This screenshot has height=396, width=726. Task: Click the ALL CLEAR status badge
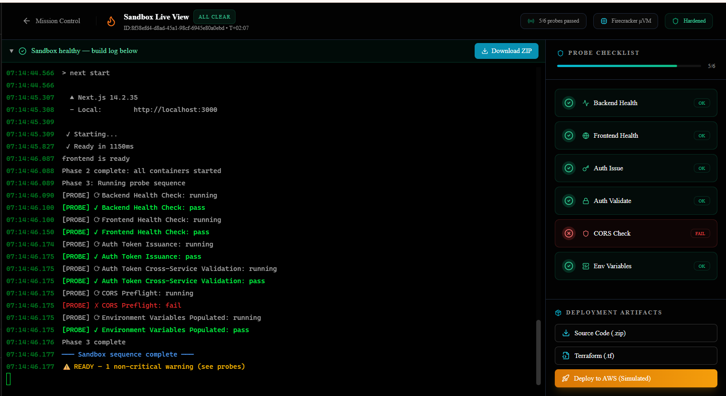(214, 17)
